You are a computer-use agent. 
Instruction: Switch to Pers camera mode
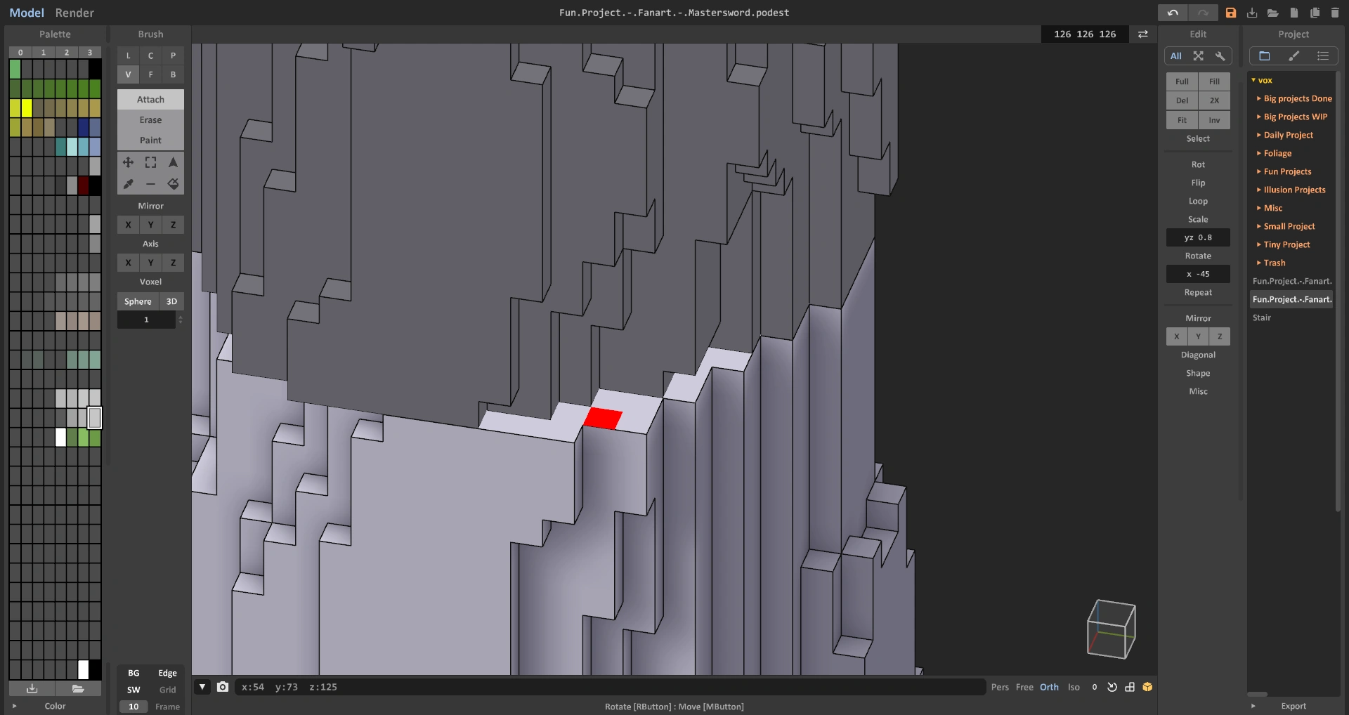coord(1000,687)
